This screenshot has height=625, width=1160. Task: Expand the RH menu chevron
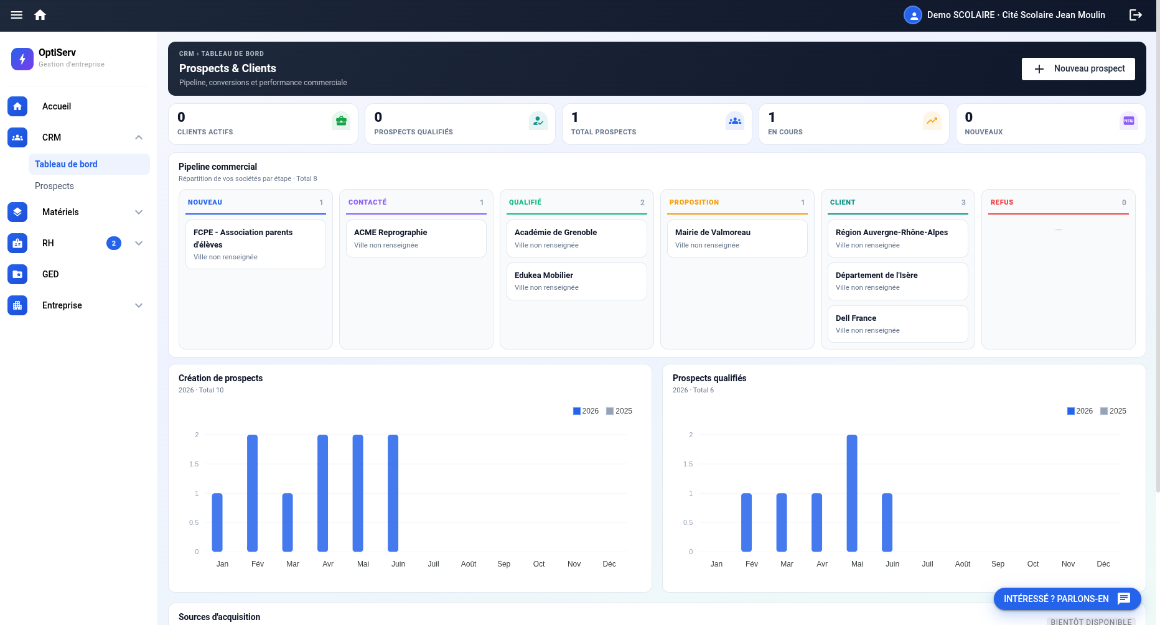[x=139, y=243]
